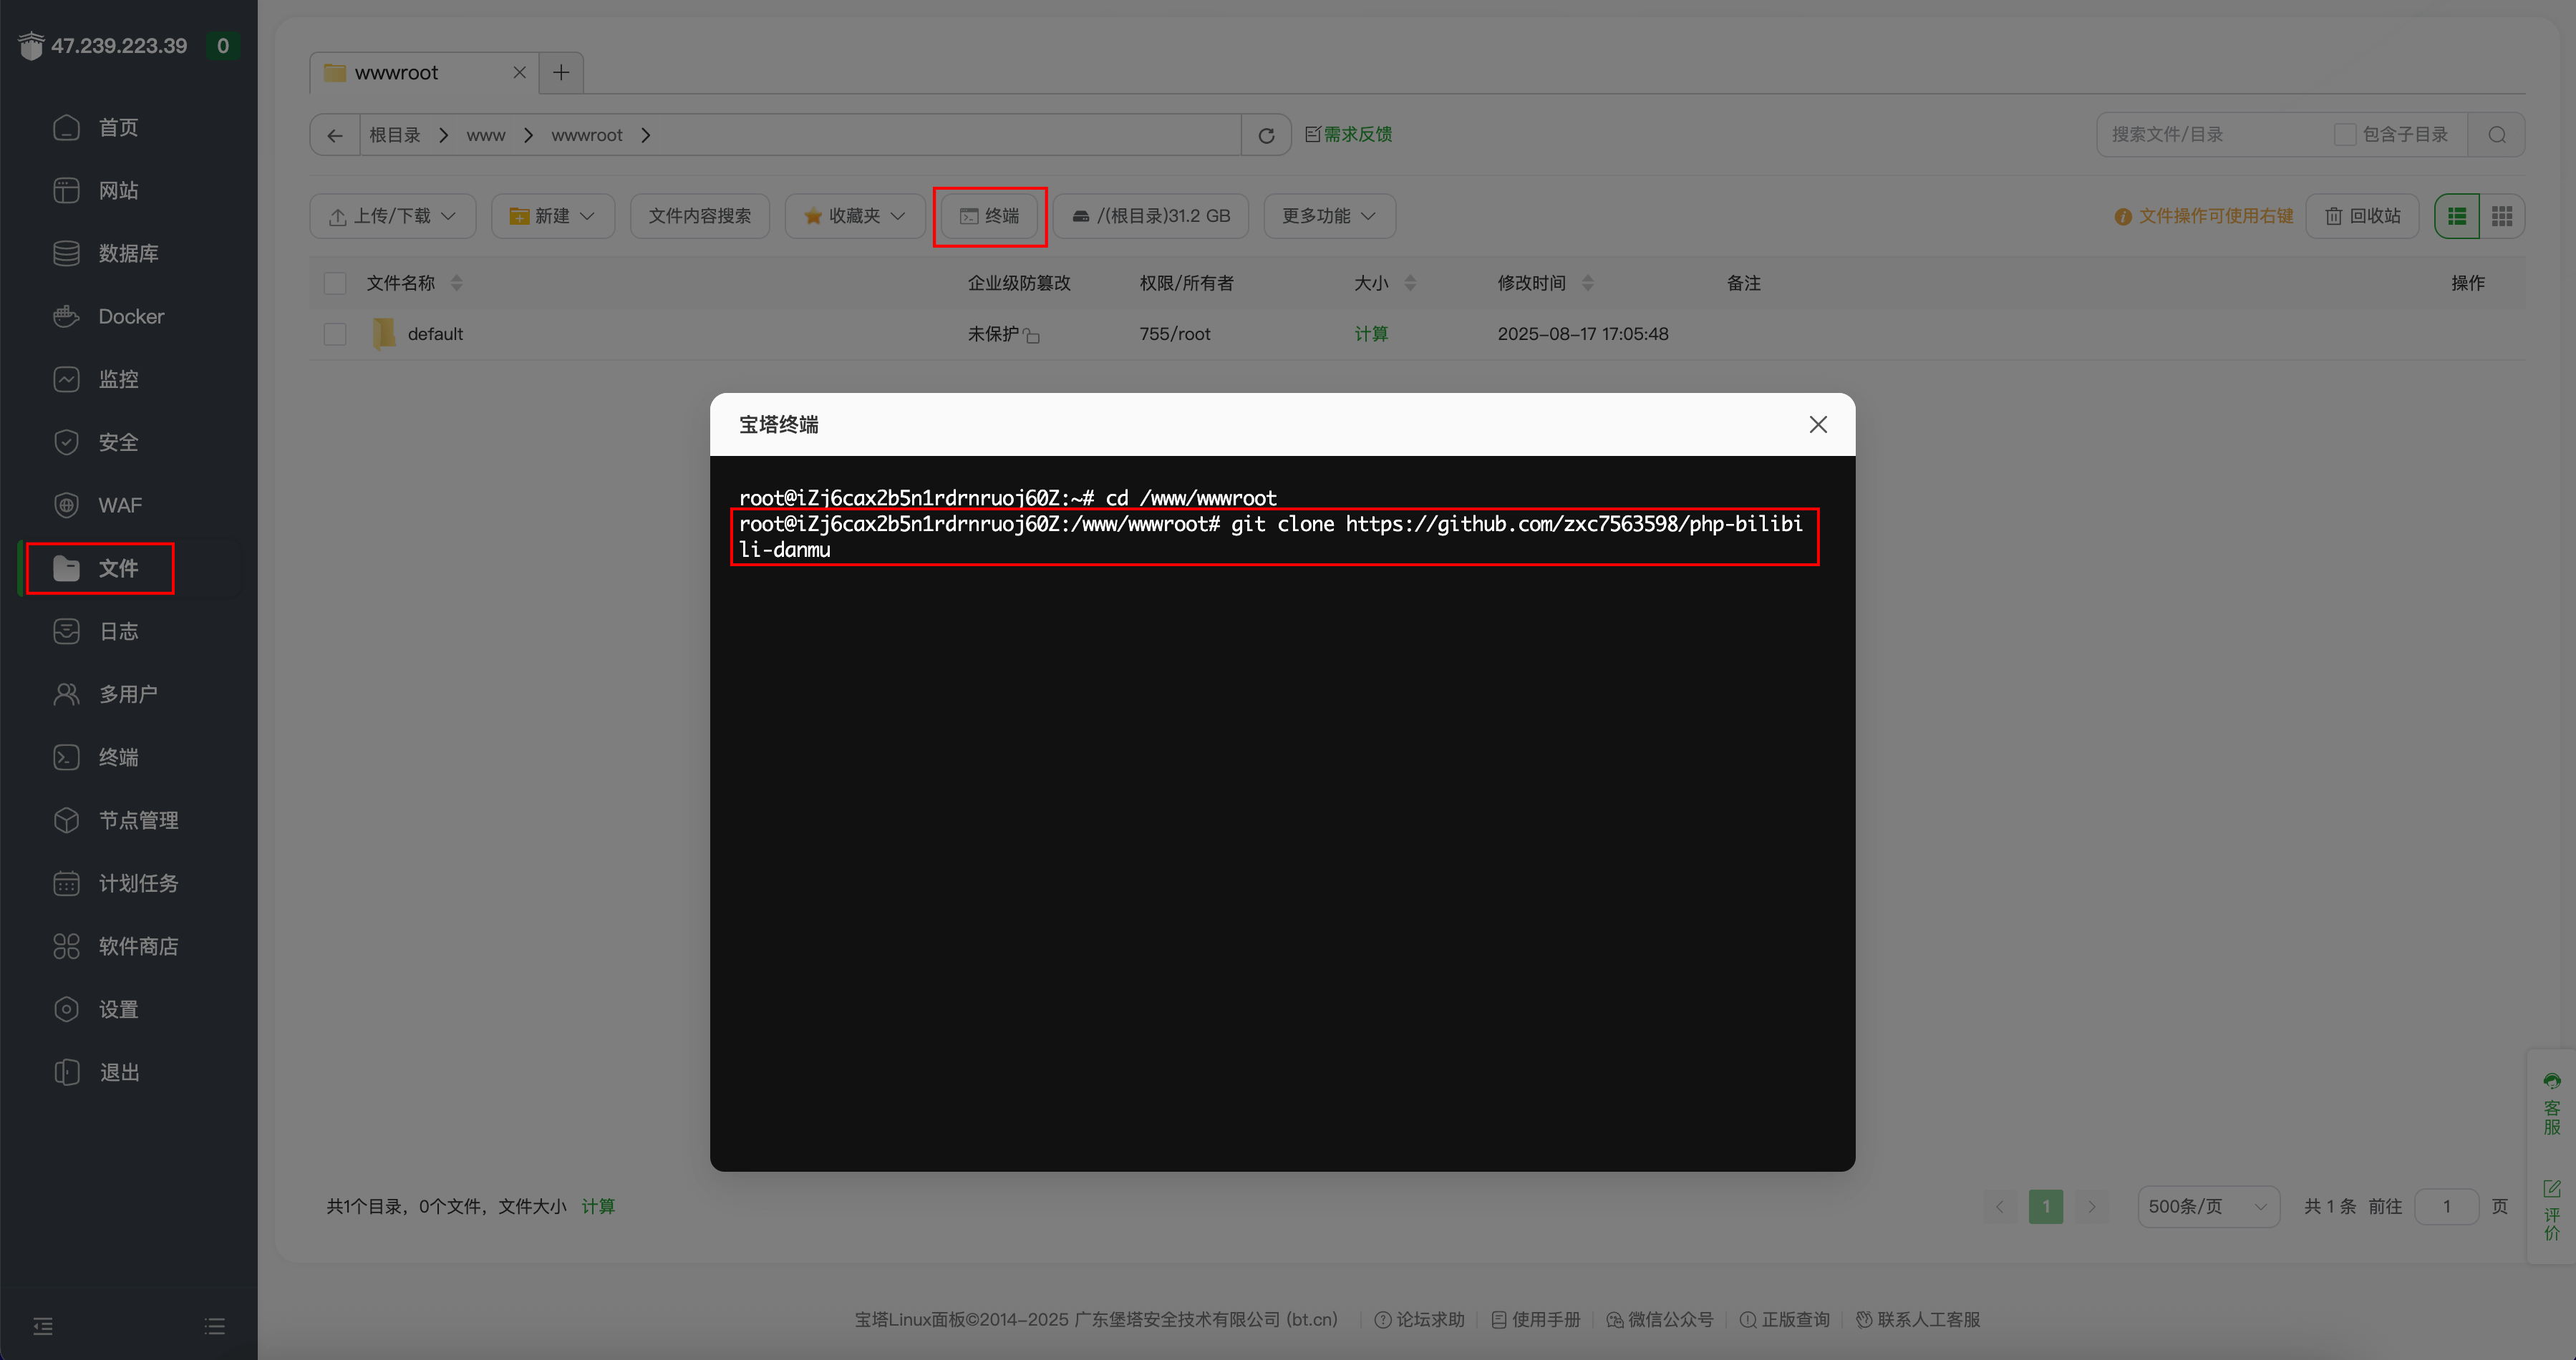Click the search magnifier icon
This screenshot has height=1360, width=2576.
[x=2497, y=135]
